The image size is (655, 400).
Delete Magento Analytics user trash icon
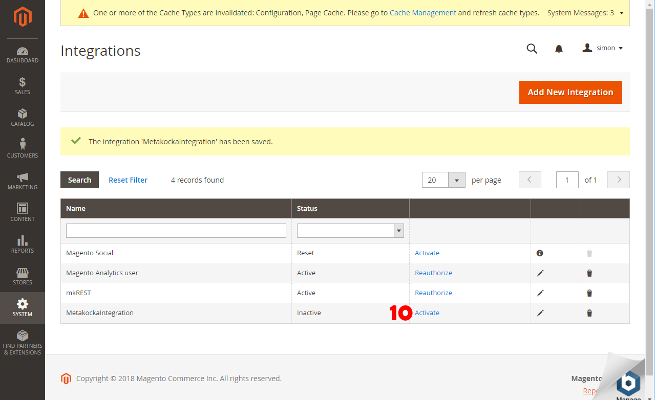[589, 273]
